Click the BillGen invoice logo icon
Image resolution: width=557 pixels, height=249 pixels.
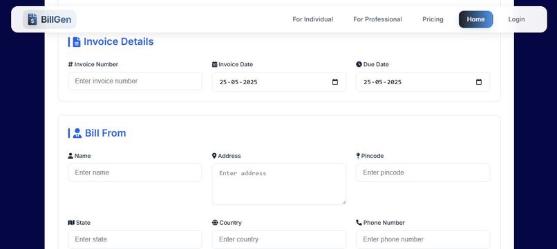click(x=32, y=19)
